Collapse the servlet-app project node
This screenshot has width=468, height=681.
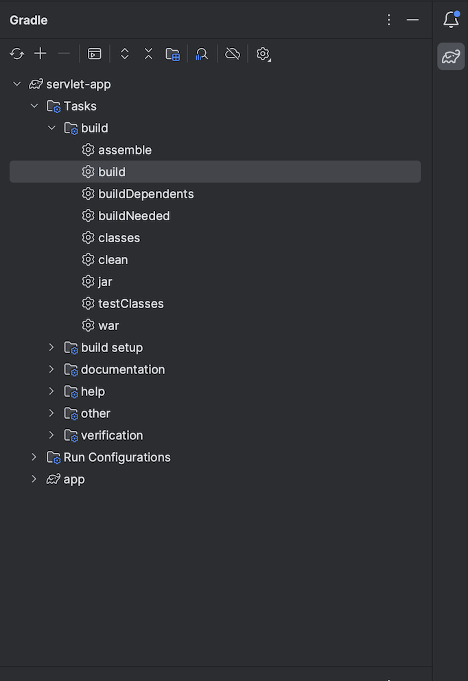coord(17,84)
